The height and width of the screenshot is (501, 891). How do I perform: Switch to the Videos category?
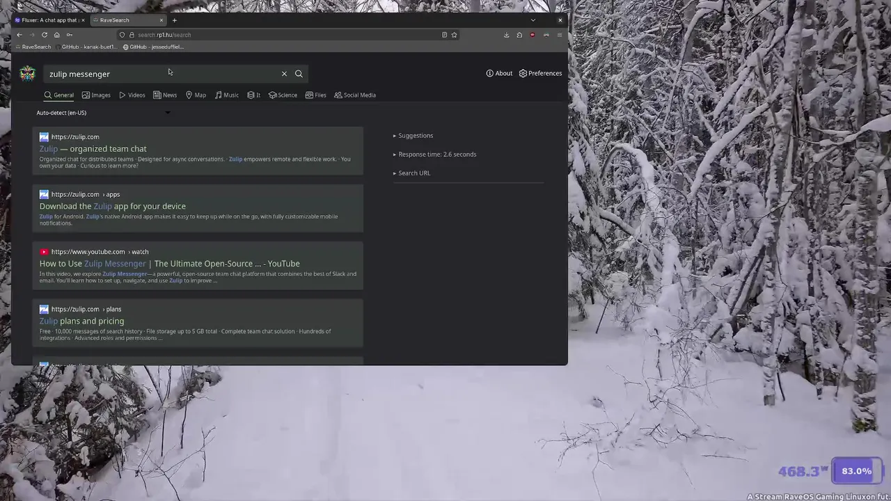pos(132,95)
